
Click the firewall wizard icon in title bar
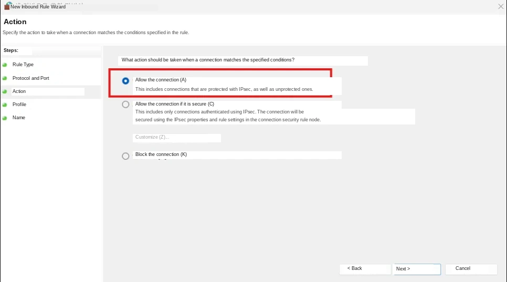[x=7, y=6]
